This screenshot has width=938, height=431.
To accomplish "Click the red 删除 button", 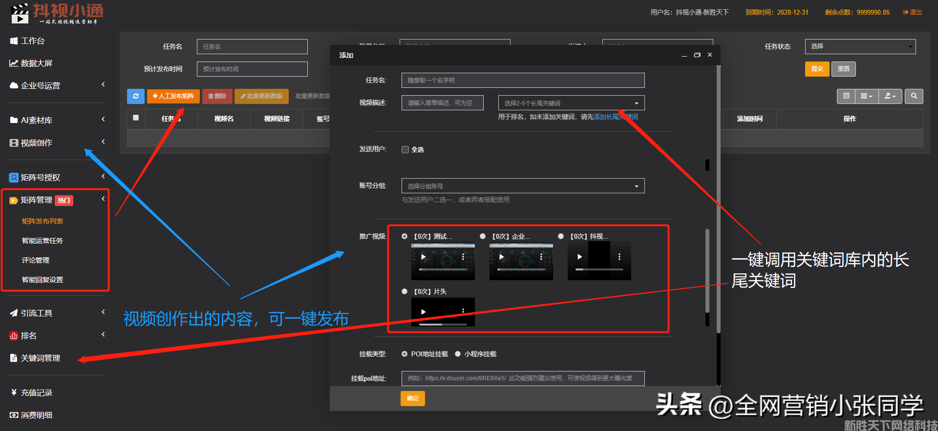I will (217, 96).
